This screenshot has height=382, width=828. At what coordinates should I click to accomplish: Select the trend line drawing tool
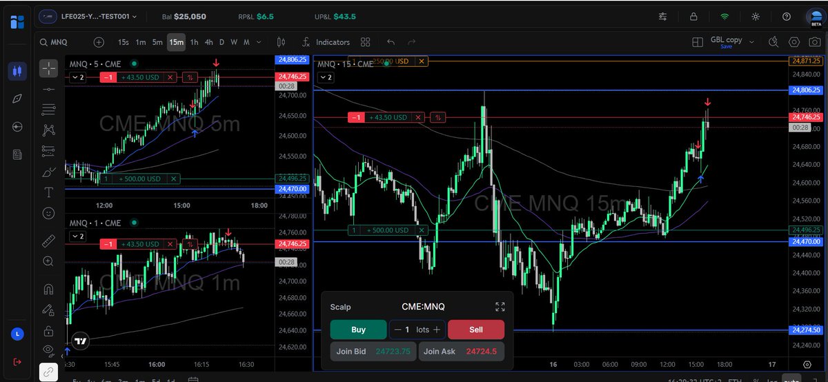click(48, 89)
